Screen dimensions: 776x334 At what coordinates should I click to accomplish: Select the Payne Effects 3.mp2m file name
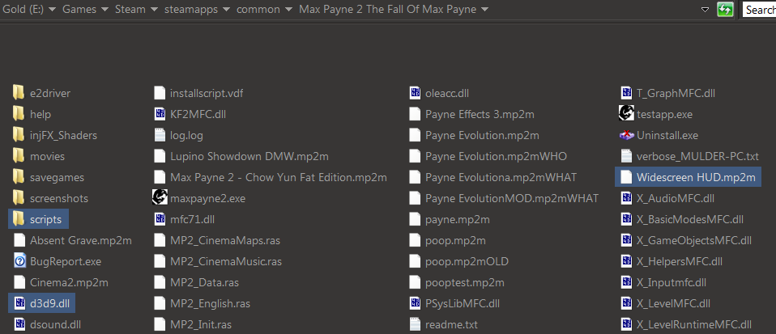click(x=480, y=114)
